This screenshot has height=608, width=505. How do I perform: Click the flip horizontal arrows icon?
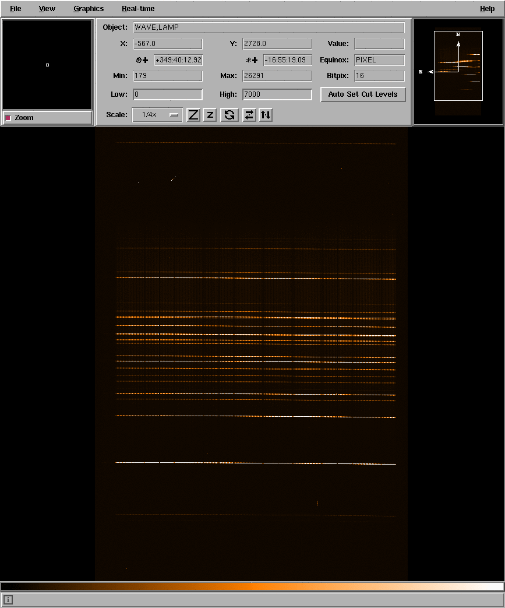coord(249,115)
